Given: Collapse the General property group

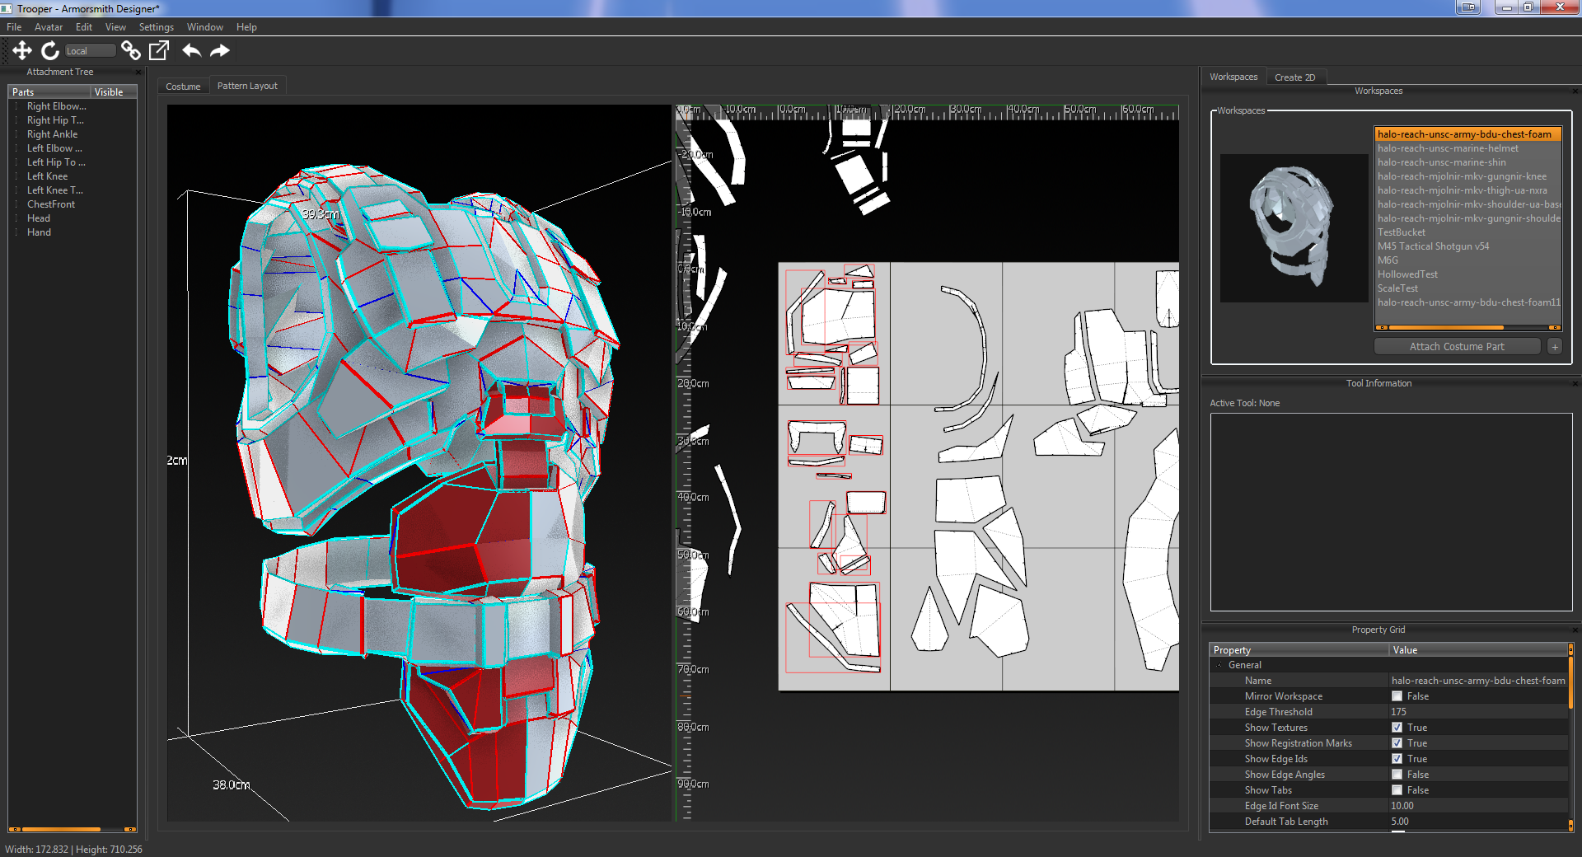Looking at the screenshot, I should [x=1219, y=665].
